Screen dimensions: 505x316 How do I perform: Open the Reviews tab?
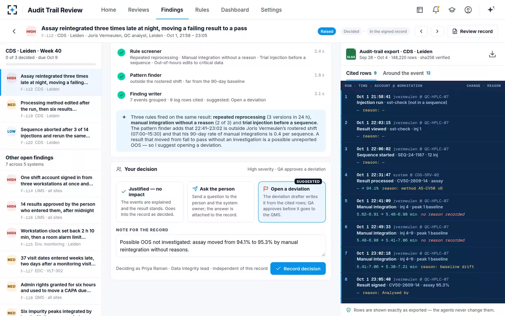tap(139, 10)
